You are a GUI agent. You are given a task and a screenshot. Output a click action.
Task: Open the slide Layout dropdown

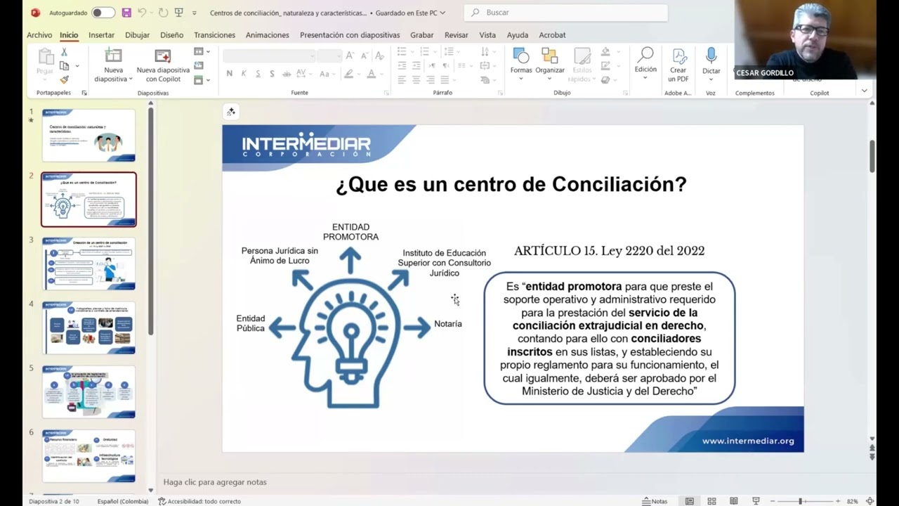click(x=202, y=51)
